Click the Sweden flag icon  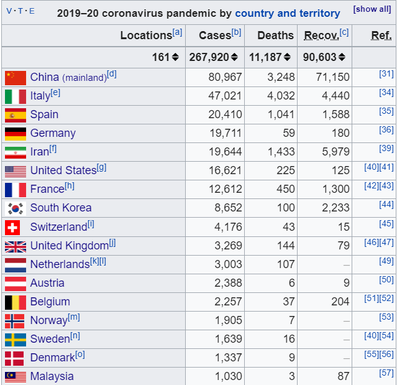[x=16, y=340]
